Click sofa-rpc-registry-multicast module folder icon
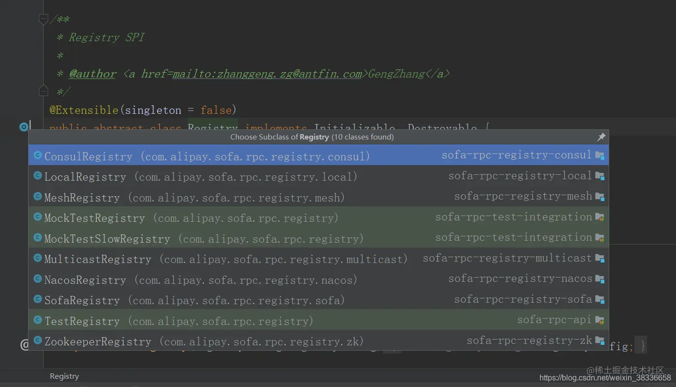 pos(600,258)
